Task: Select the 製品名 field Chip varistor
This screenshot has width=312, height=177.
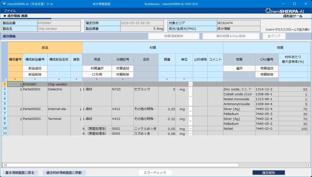Action: (59, 29)
